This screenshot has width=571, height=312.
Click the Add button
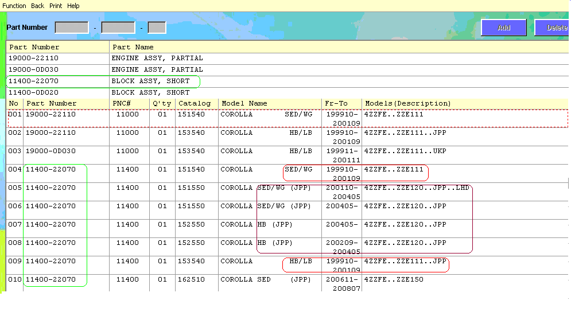tap(504, 28)
